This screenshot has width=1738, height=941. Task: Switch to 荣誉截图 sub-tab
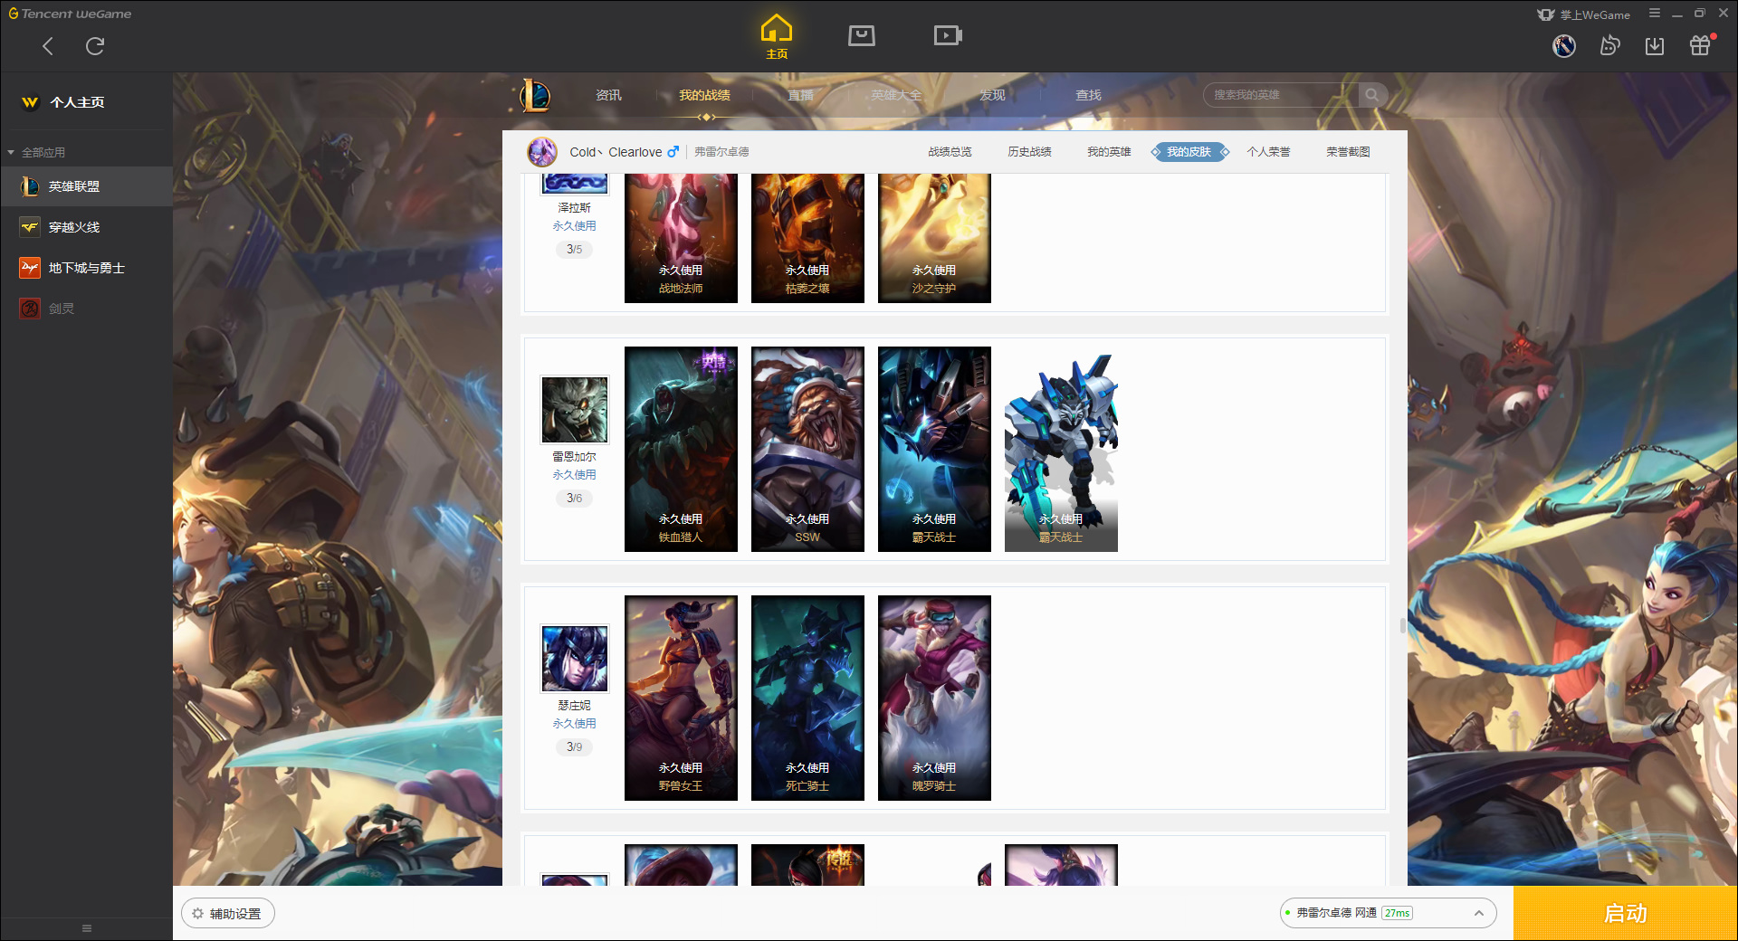(x=1348, y=152)
